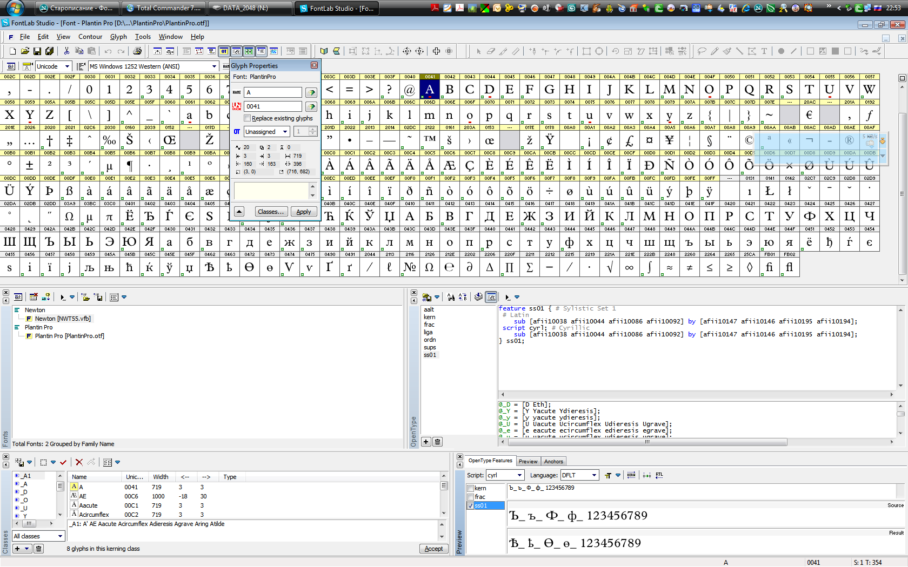
Task: Click the red checkmark in Classes panel
Action: point(63,462)
